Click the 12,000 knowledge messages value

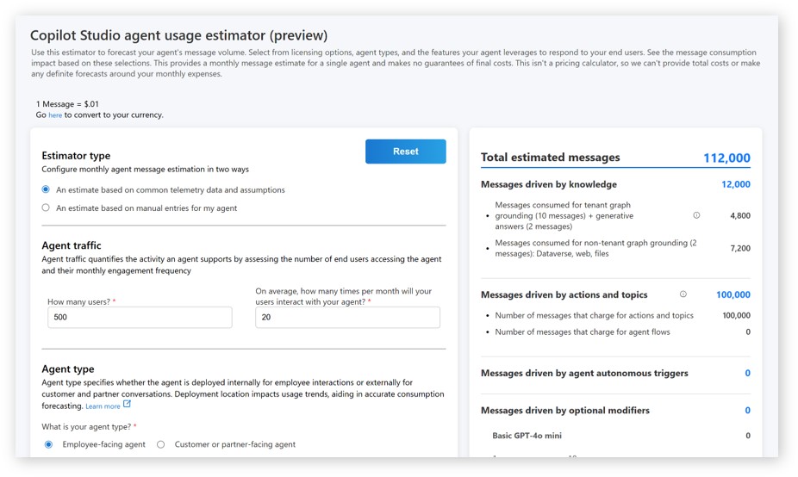click(x=735, y=184)
